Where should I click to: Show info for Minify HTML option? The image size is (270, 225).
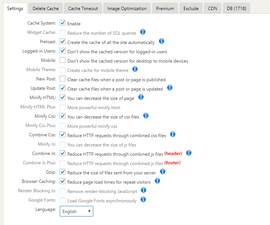click(x=141, y=97)
